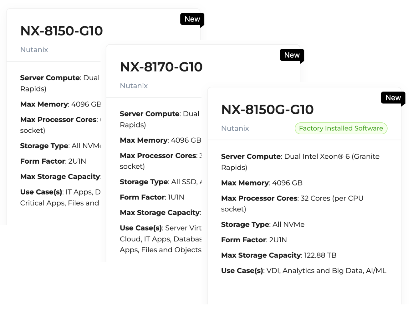Click the VDI, Analytics and Big Data use cases
The width and height of the screenshot is (418, 316).
(303, 271)
